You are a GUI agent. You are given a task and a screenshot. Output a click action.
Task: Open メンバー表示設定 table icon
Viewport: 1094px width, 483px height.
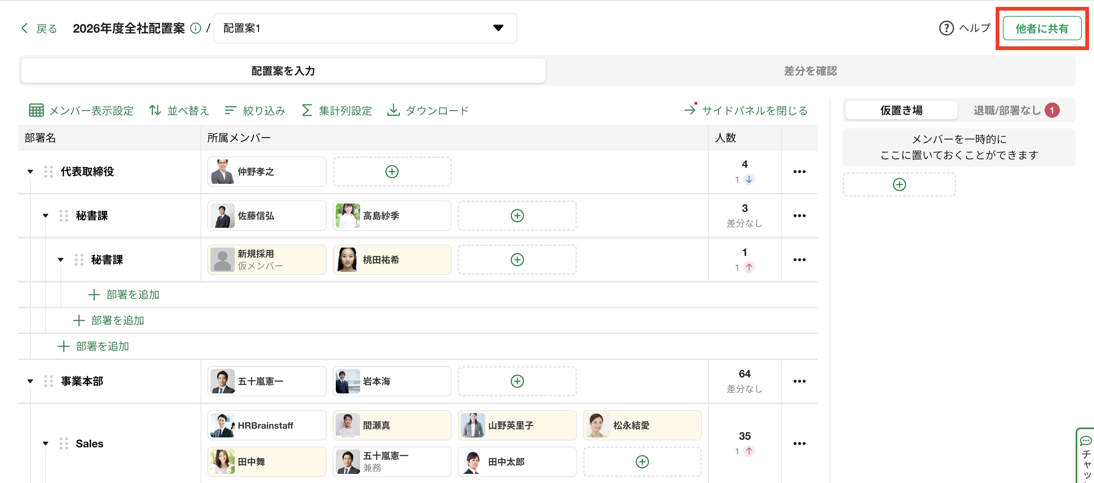[36, 110]
